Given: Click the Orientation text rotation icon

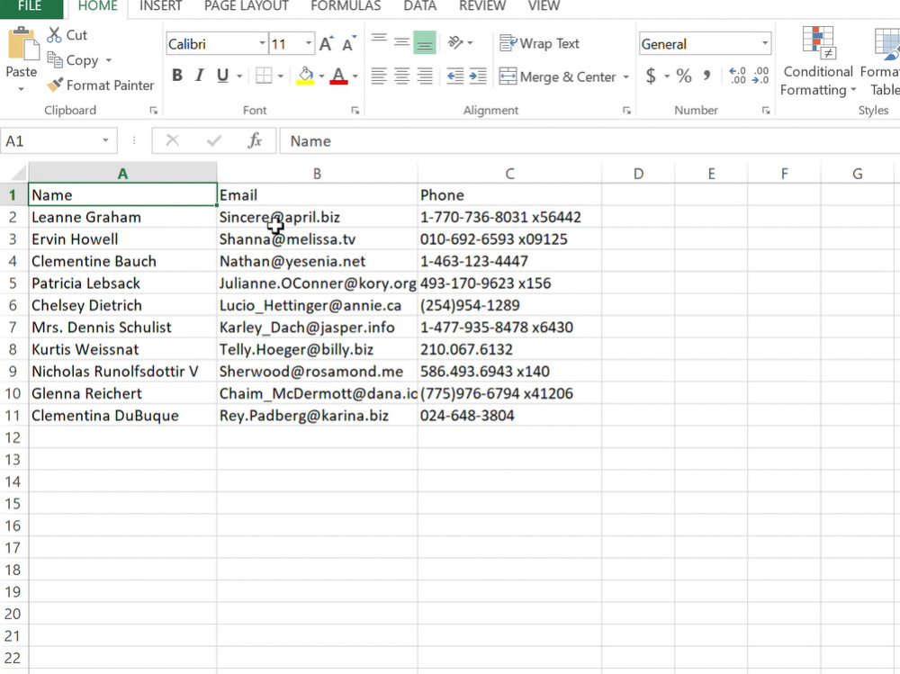Looking at the screenshot, I should click(x=455, y=42).
